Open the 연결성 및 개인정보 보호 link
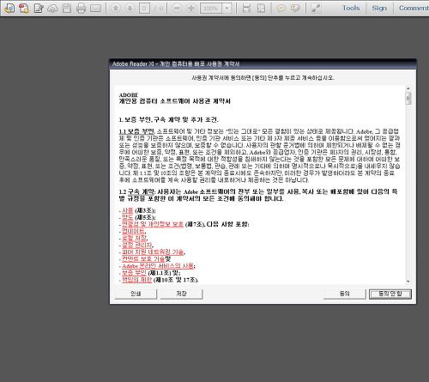This screenshot has width=429, height=382. click(153, 224)
